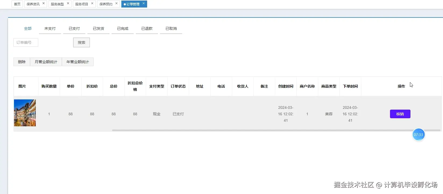Click the 折扣总价格 column header
Image resolution: width=443 pixels, height=194 pixels.
(135, 86)
